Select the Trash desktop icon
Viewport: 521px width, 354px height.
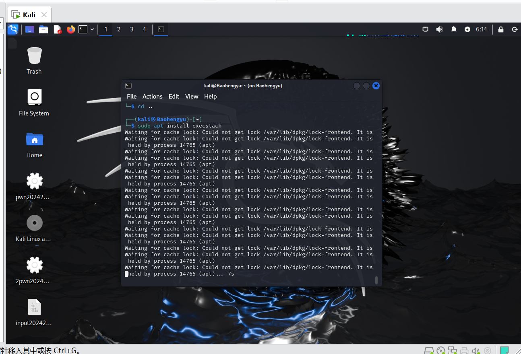34,61
